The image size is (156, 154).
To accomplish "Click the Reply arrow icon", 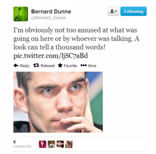I will [x=16, y=66].
